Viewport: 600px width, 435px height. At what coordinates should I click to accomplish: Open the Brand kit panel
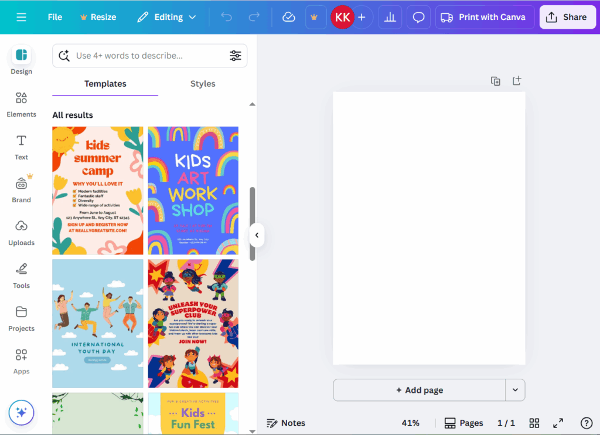[x=21, y=189]
